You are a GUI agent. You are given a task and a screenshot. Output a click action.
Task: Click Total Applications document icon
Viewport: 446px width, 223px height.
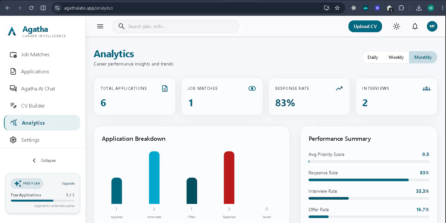(x=165, y=88)
